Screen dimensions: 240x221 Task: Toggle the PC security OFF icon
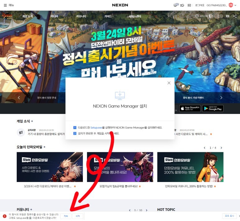click(176, 5)
